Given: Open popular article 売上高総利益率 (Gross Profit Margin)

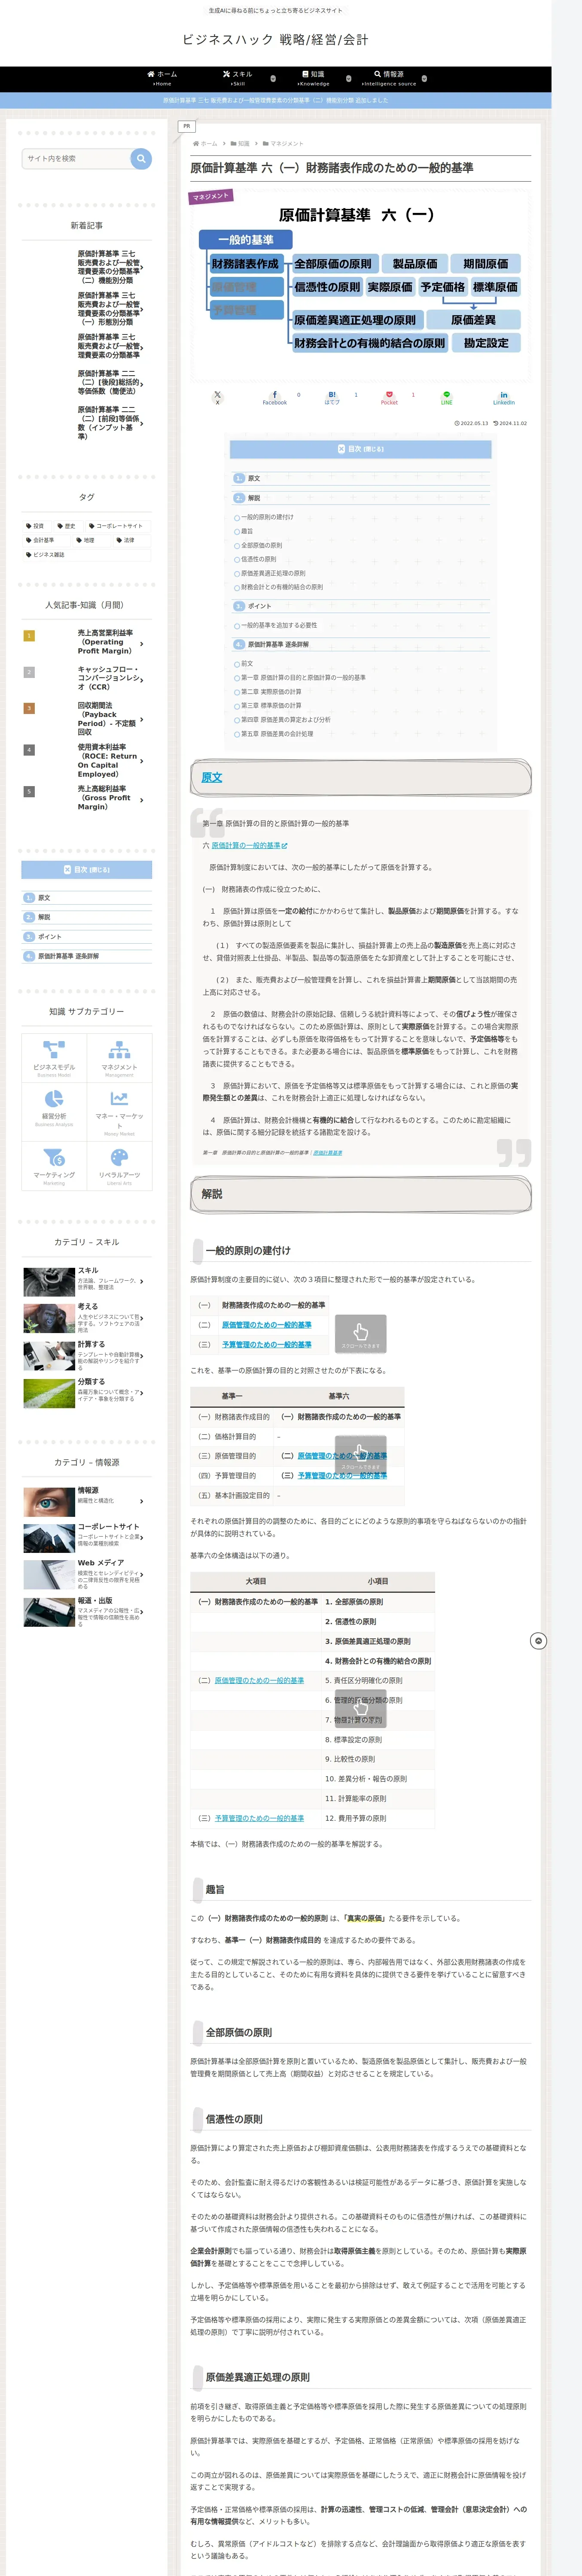Looking at the screenshot, I should pos(87,798).
